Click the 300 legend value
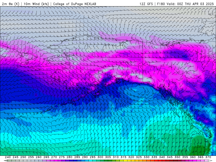The image size is (216, 162). 100,157
